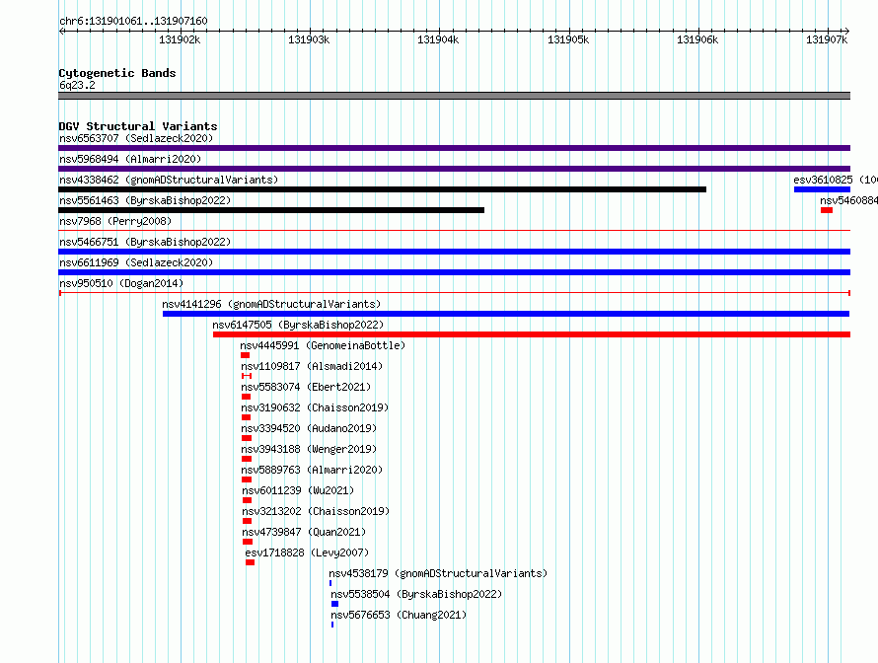Image resolution: width=878 pixels, height=663 pixels.
Task: Click the nsv4338462 (gnomADStructuralVariants) label
Action: [169, 180]
